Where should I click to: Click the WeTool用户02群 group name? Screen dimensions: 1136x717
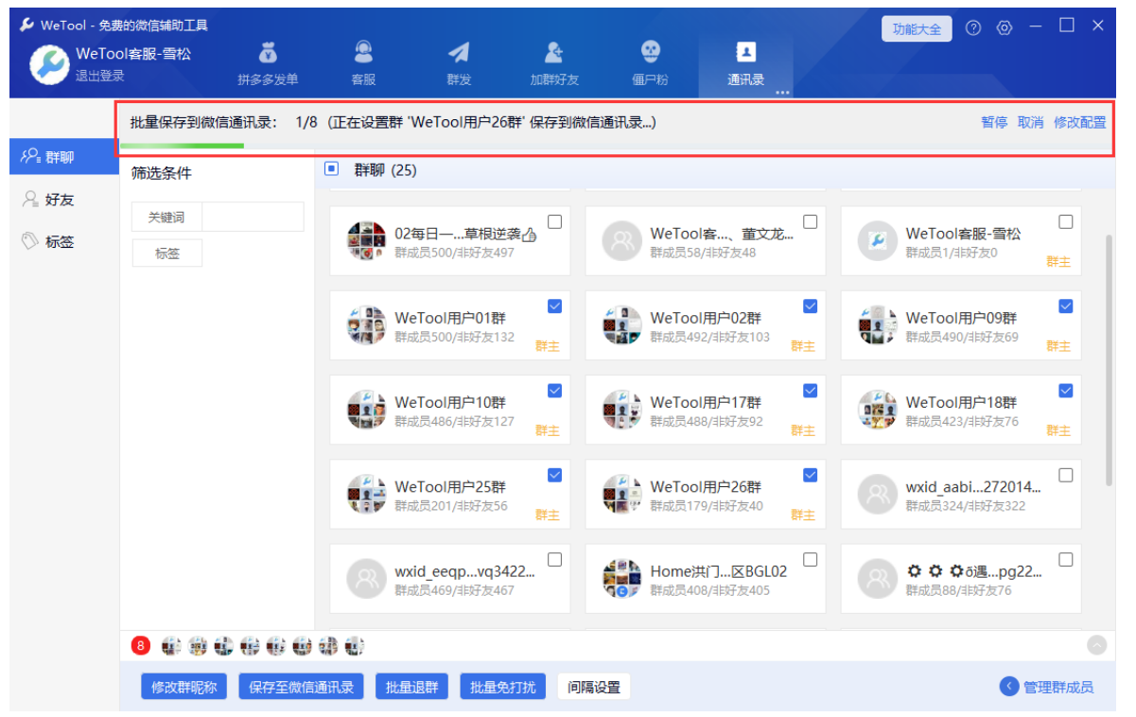pos(706,318)
